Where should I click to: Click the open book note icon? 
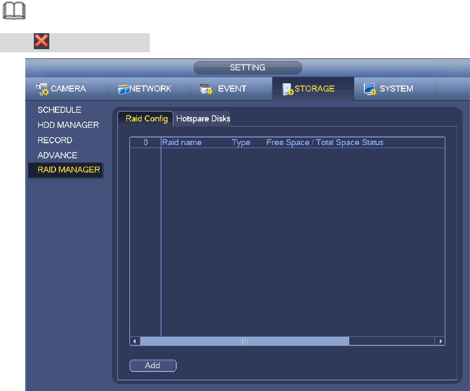[x=14, y=11]
